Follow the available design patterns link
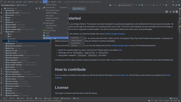Viewport: 181px width, 102px height. click(x=120, y=46)
